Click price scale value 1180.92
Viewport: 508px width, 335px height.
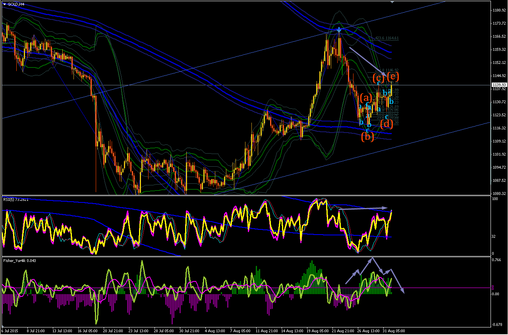[x=498, y=10]
